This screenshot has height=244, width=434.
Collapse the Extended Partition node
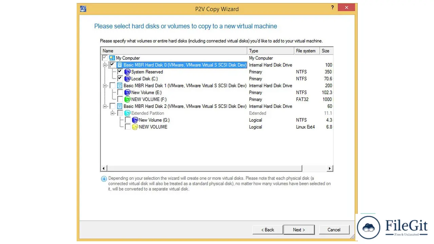(113, 113)
